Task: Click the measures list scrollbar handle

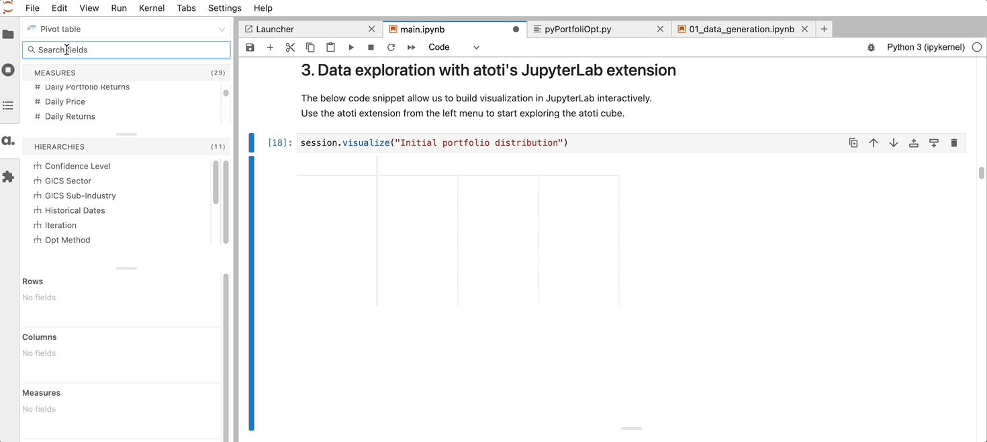Action: tap(226, 93)
